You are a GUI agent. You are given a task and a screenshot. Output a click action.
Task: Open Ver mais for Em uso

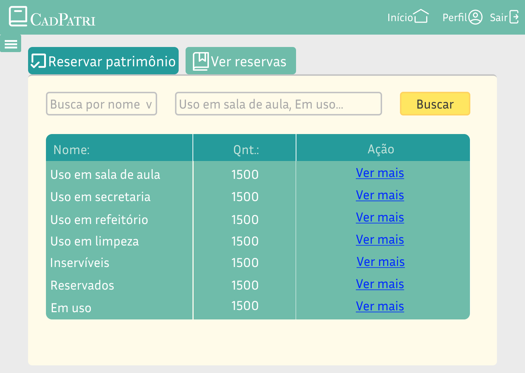coord(380,306)
